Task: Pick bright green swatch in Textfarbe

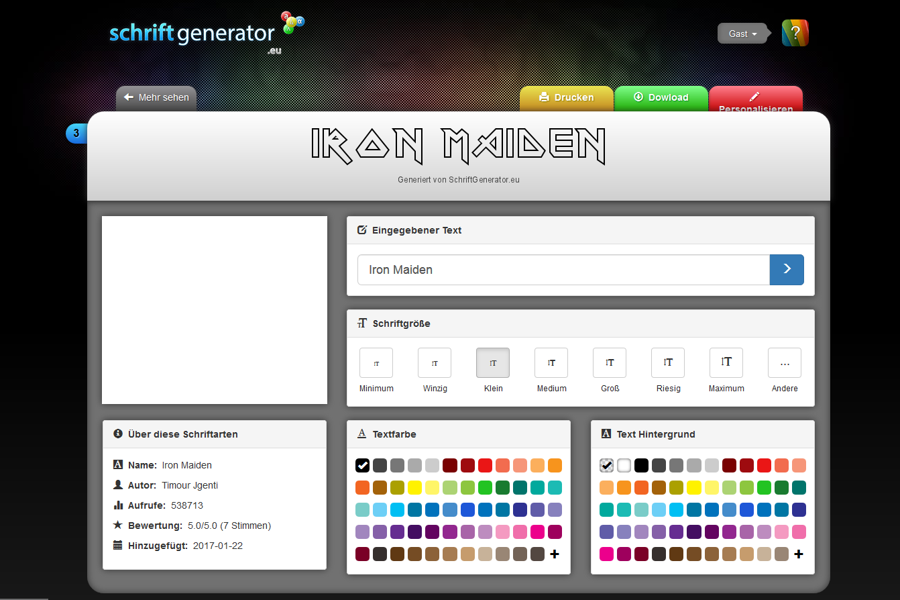Action: pos(485,487)
